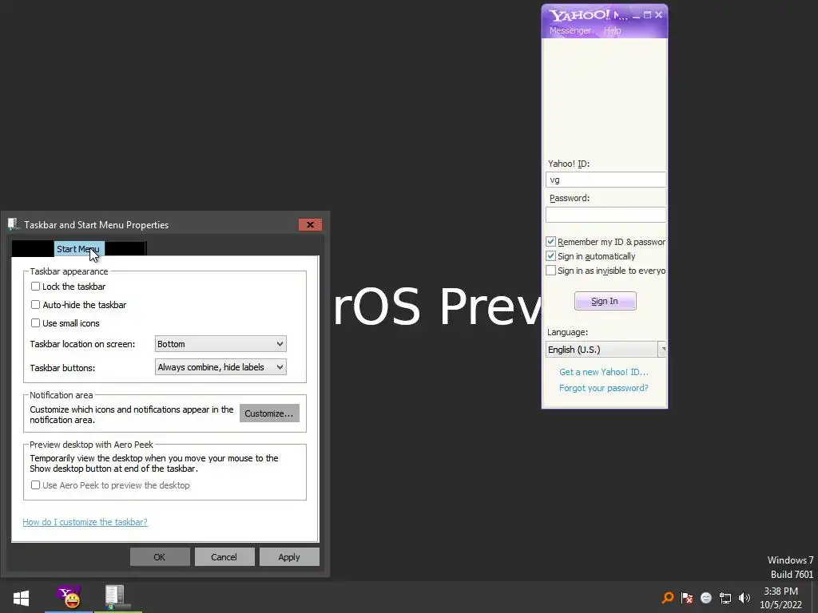Click the Taskbar Properties title bar icon
Screen dimensions: 818x613
14,224
